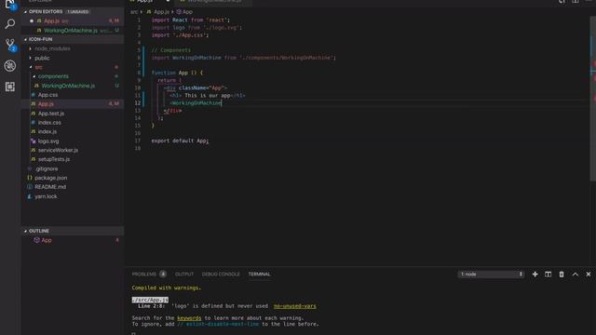Expand the node_modules folder

click(x=52, y=48)
